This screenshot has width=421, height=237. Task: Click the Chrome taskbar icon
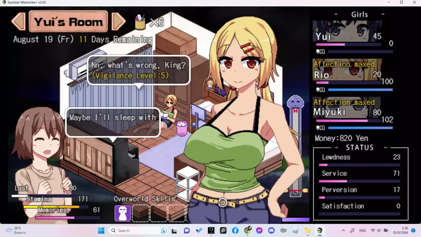[x=247, y=230]
